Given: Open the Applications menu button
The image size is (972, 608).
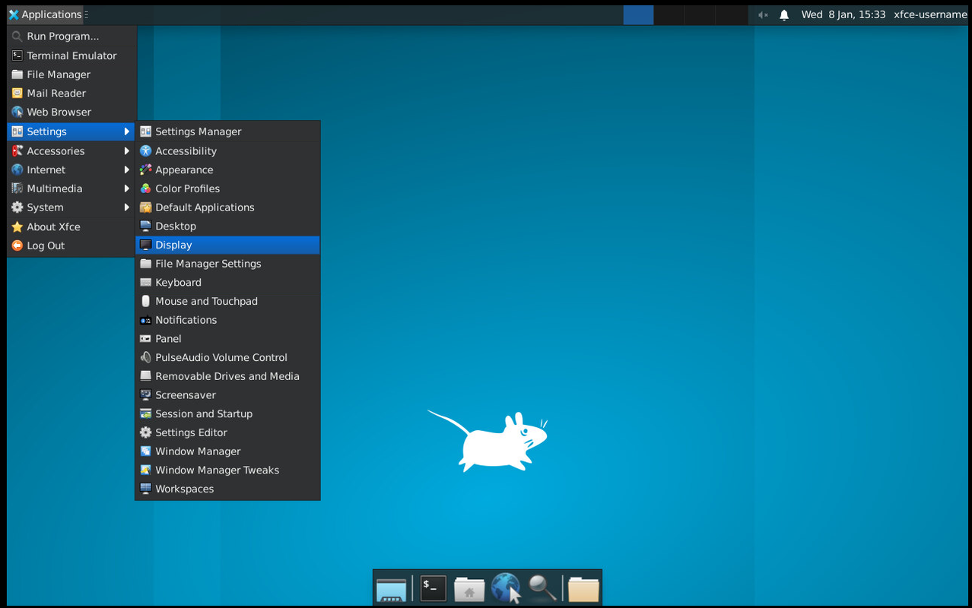Looking at the screenshot, I should click(x=45, y=14).
